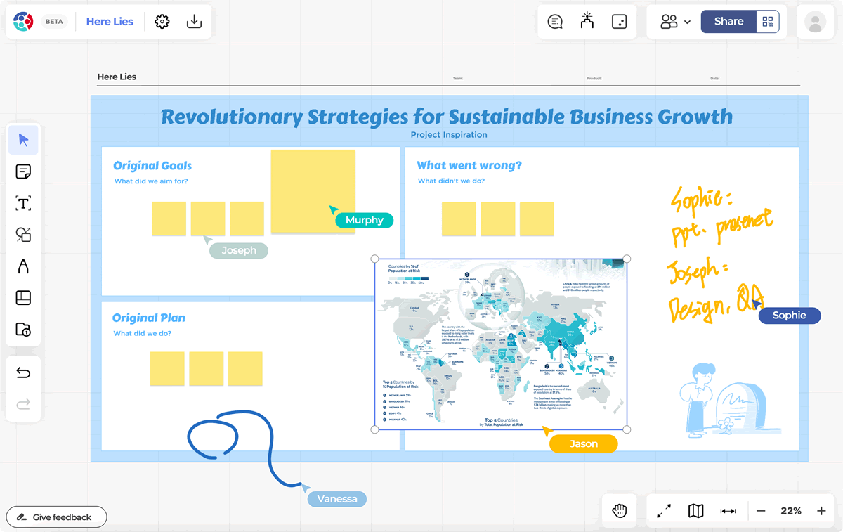Select the sticky note tool
843x532 pixels.
pos(23,171)
